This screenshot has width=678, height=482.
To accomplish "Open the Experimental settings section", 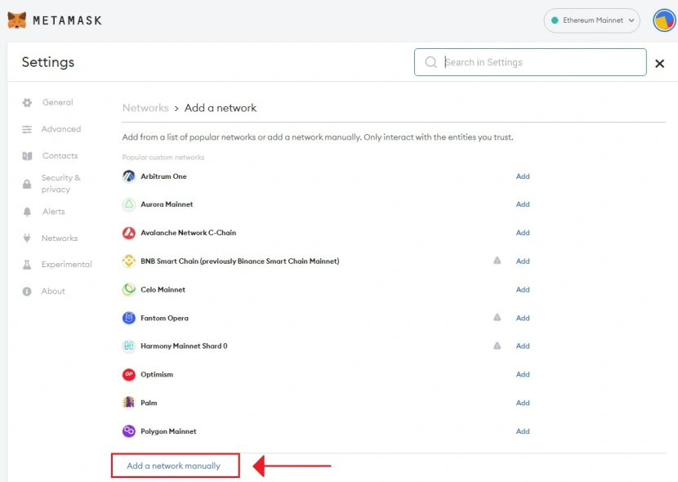I will click(67, 265).
